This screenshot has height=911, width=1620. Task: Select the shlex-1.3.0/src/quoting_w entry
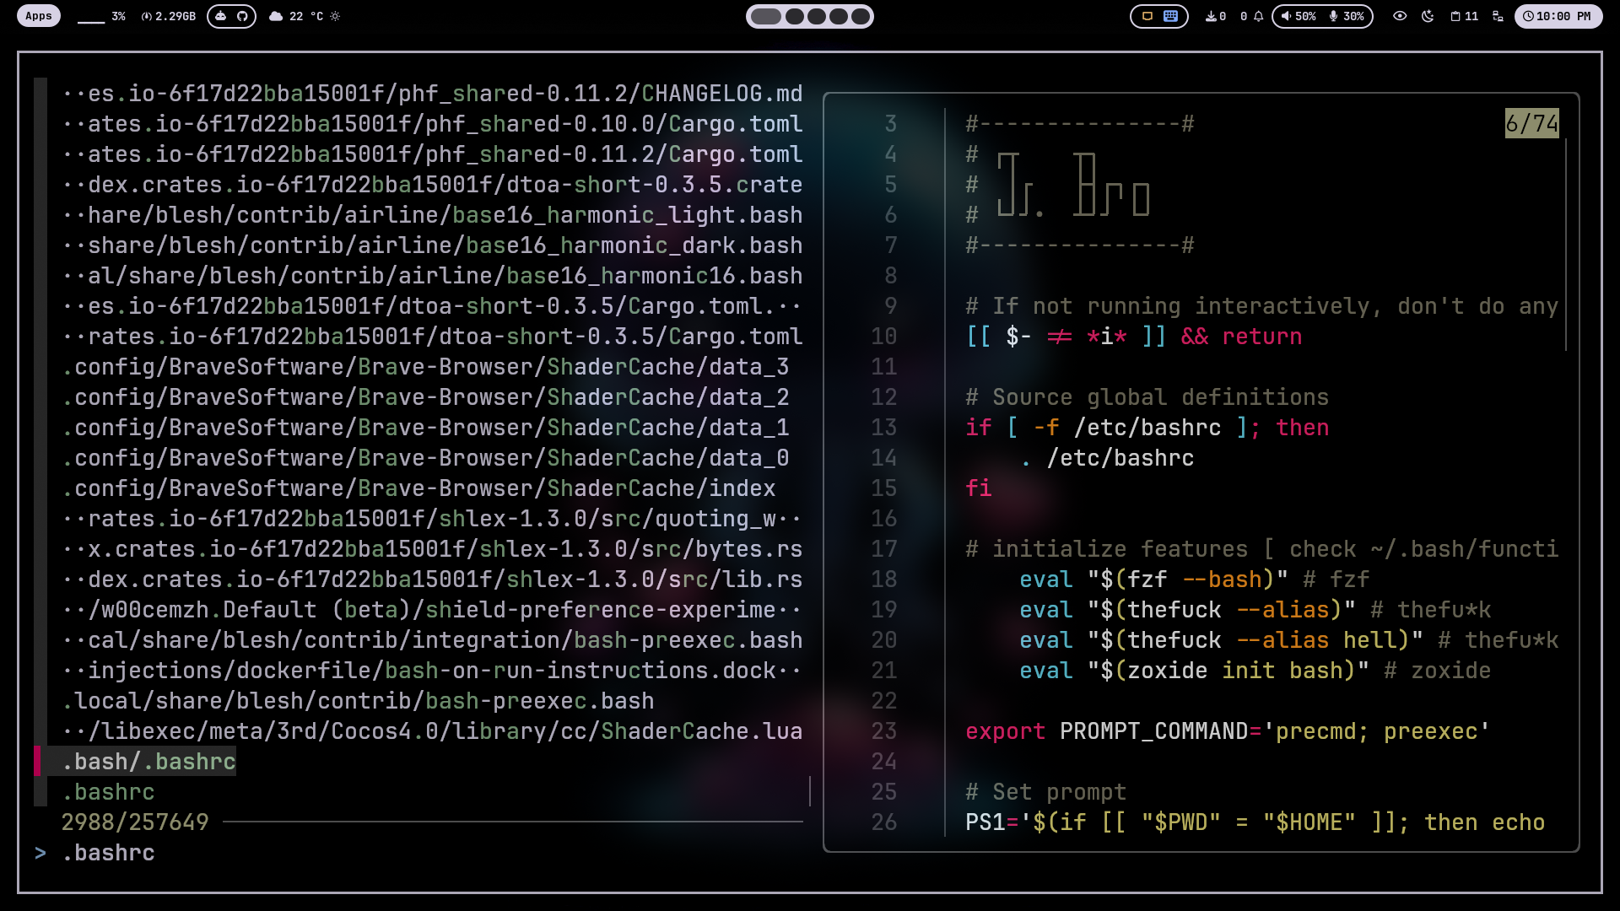(x=432, y=519)
